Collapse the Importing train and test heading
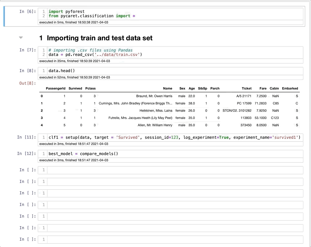This screenshot has height=247, width=311. coord(21,37)
